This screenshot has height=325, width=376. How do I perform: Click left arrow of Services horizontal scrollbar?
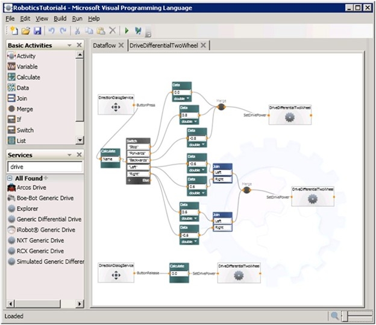(11, 304)
